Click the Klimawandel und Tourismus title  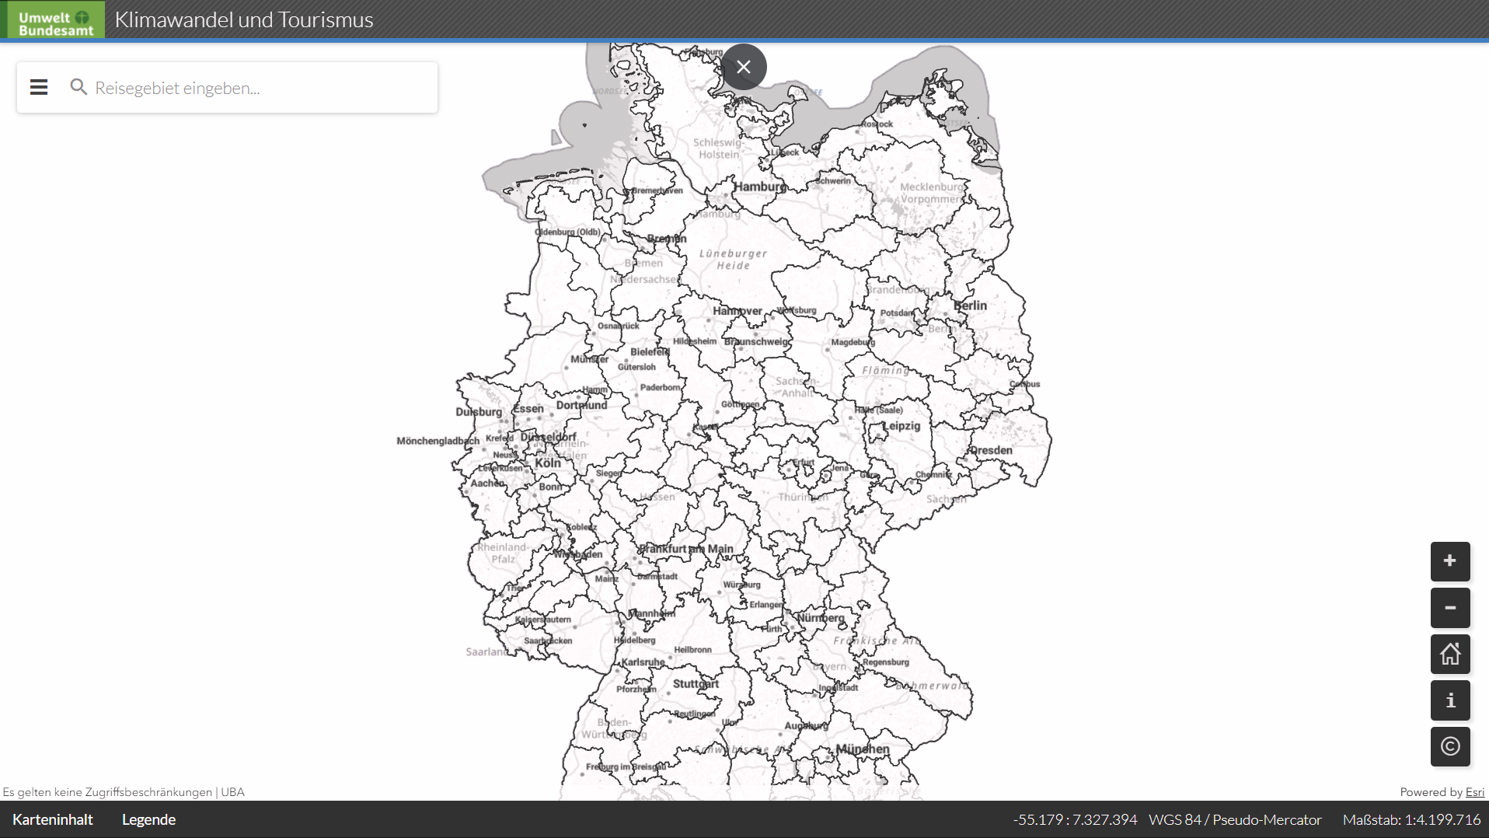click(244, 19)
